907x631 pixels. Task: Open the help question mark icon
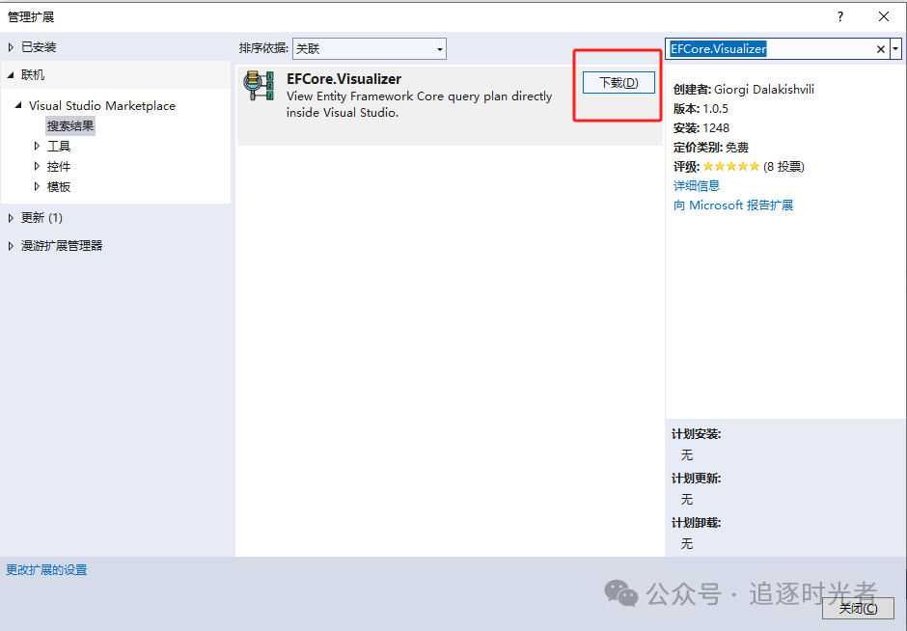[x=839, y=16]
